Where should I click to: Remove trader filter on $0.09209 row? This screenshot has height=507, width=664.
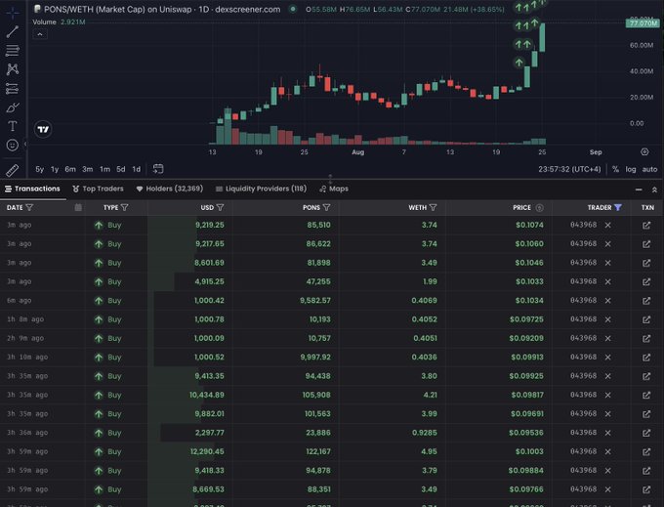(x=607, y=338)
